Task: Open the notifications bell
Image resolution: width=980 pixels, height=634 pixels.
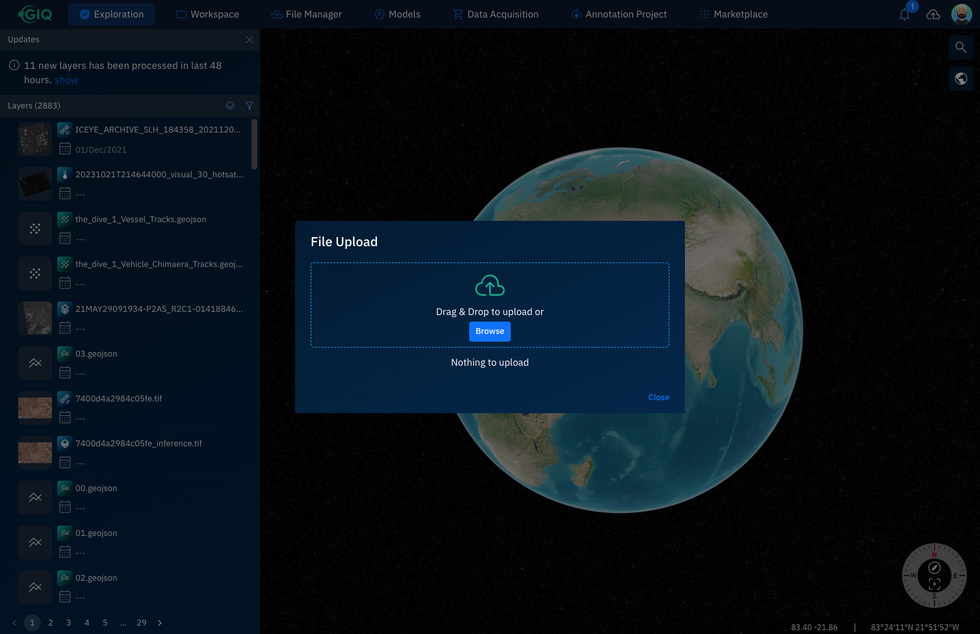Action: 905,14
